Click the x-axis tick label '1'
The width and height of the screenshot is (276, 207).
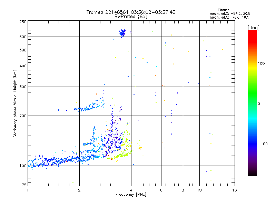point(28,190)
